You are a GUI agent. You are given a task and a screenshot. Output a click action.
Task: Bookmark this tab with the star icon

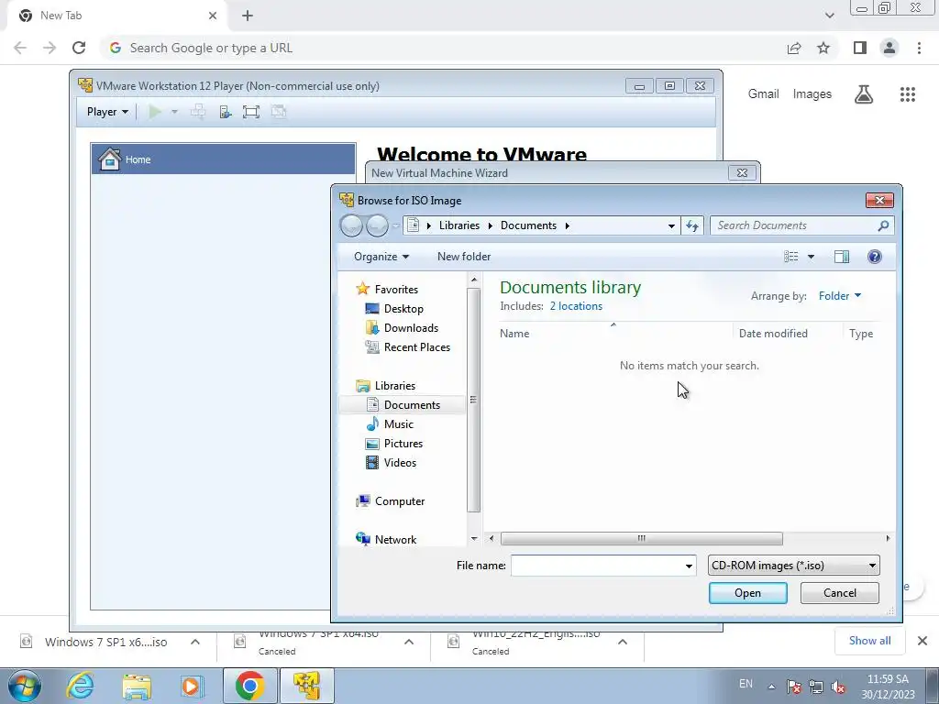pyautogui.click(x=823, y=48)
